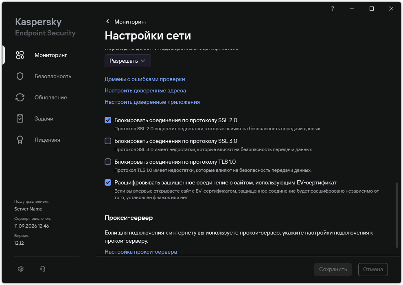The height and width of the screenshot is (285, 403).
Task: Open settings via the gear icon
Action: click(x=21, y=269)
